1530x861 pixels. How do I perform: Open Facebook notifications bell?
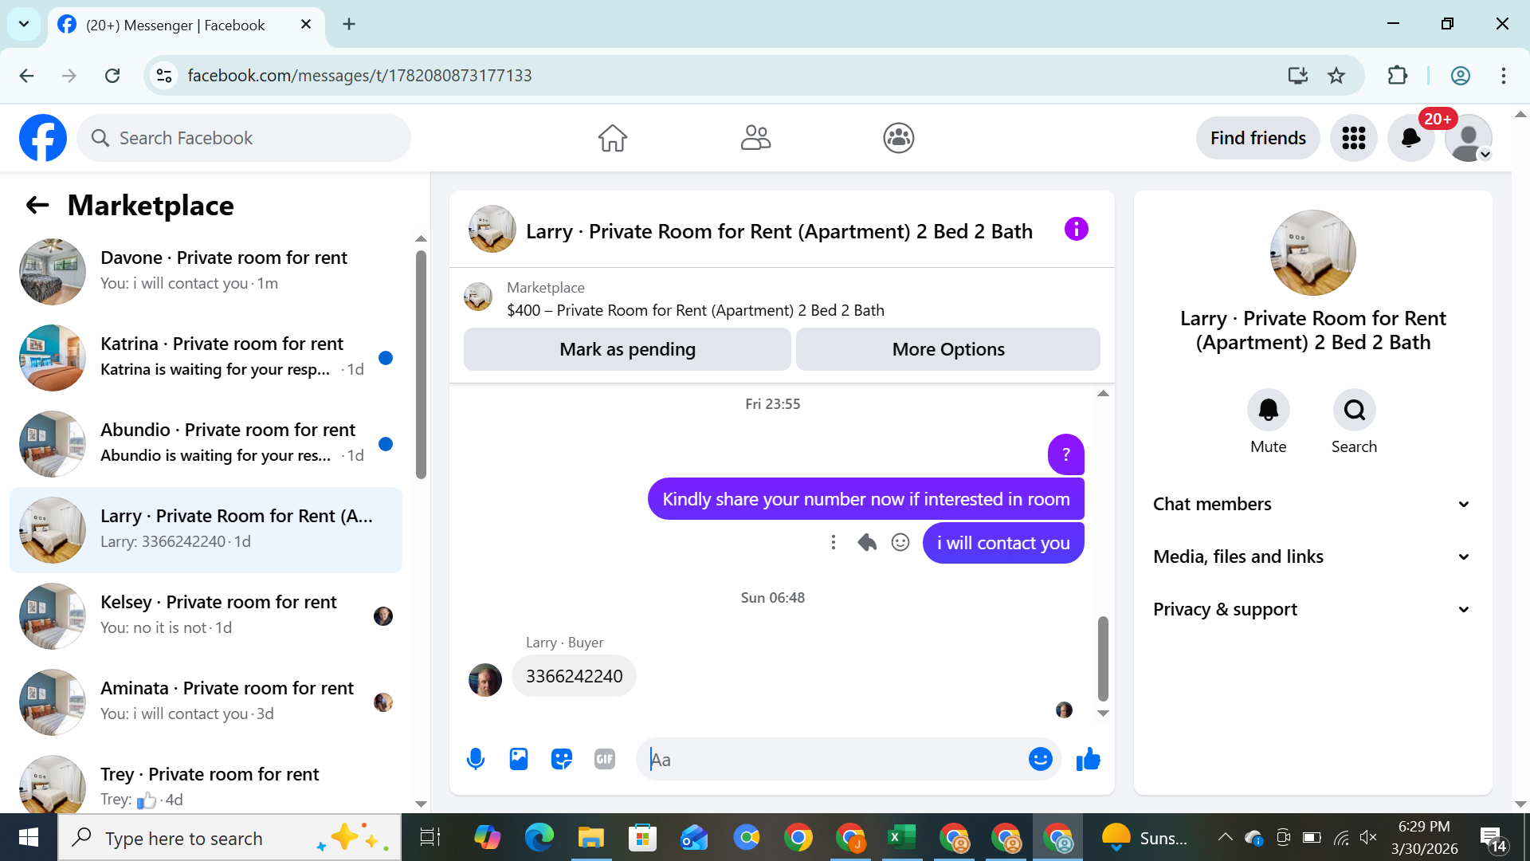[1410, 138]
